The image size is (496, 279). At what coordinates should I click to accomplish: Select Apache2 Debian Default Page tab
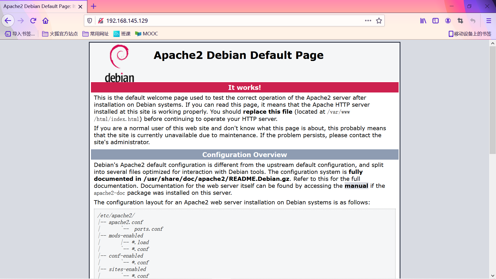pyautogui.click(x=39, y=6)
